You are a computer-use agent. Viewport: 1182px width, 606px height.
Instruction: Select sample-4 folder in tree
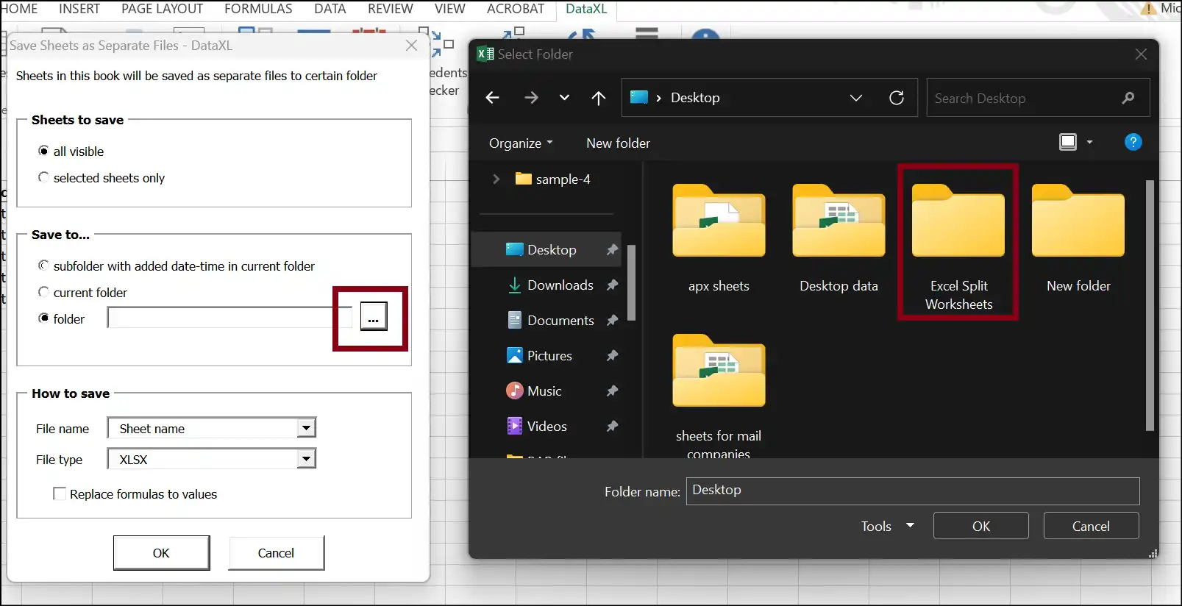coord(553,179)
